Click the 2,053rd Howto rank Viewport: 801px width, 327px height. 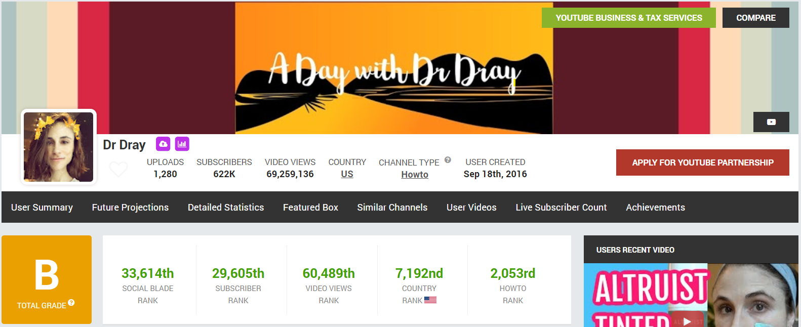coord(513,273)
